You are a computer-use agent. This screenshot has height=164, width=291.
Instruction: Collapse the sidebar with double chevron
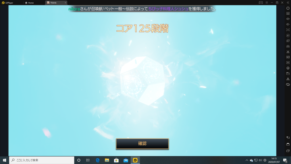(x=288, y=3)
